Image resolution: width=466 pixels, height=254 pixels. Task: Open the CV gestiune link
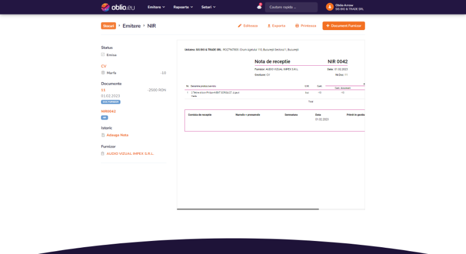tap(104, 66)
